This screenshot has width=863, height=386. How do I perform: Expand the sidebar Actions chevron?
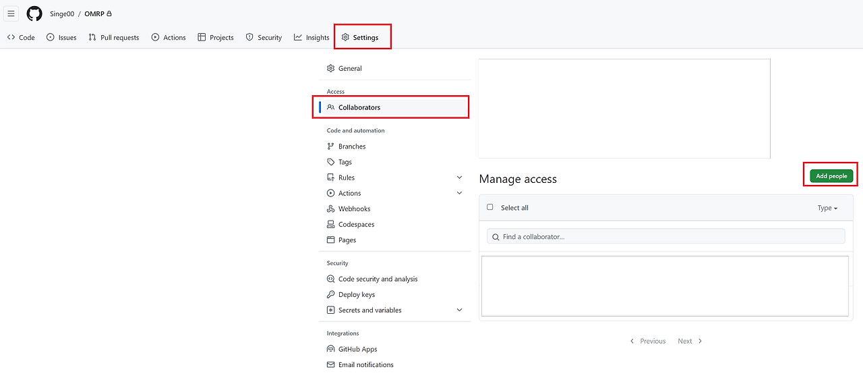[x=459, y=193]
